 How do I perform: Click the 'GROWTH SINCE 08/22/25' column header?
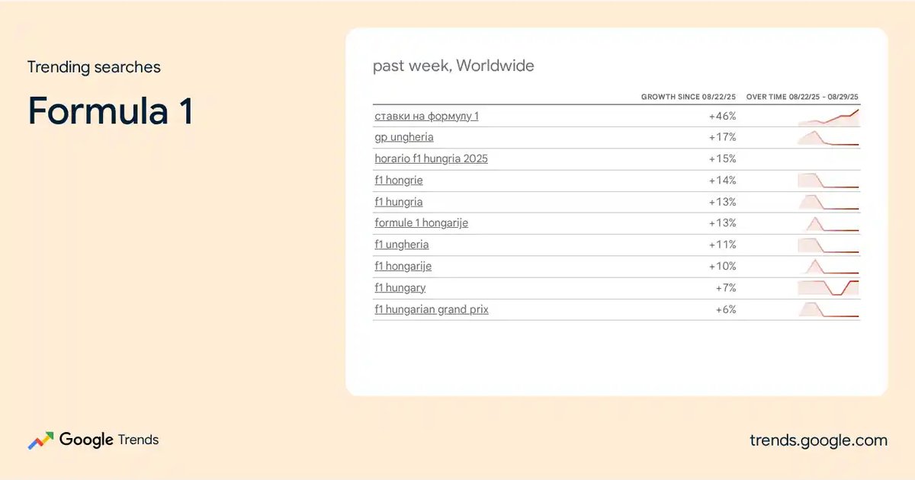pos(689,98)
